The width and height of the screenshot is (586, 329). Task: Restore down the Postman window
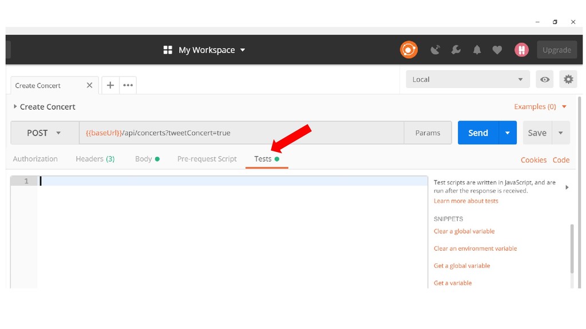(x=555, y=22)
